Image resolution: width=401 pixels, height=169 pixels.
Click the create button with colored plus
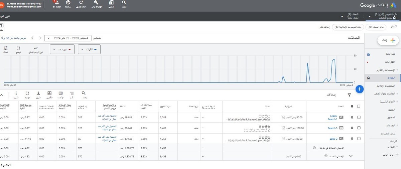point(388,40)
